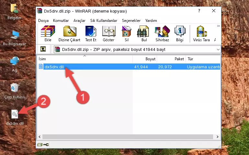Sort by the Paket column header

click(x=171, y=59)
